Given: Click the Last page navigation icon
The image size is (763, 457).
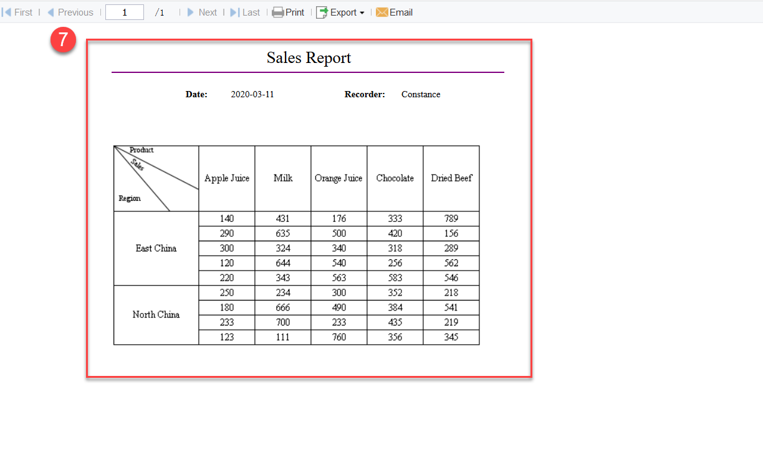Looking at the screenshot, I should [236, 12].
